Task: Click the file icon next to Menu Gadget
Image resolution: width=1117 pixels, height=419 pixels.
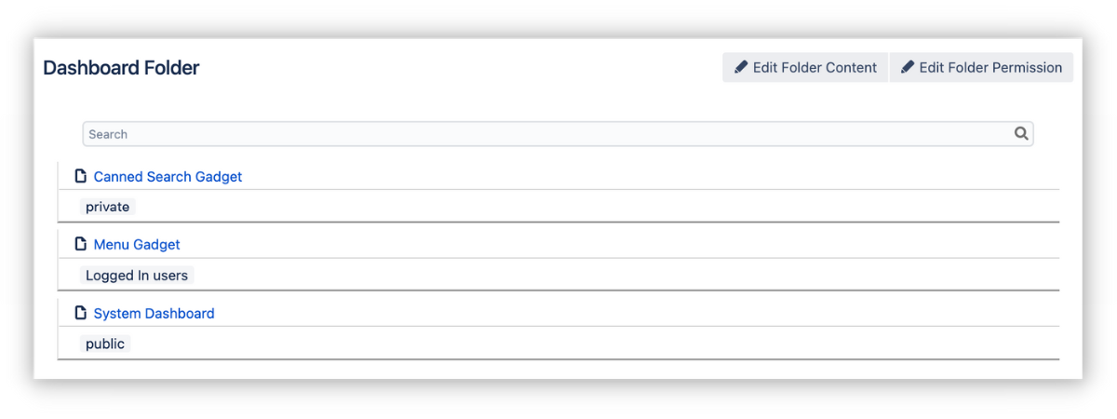Action: point(81,244)
